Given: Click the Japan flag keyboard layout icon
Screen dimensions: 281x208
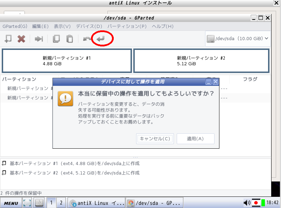Looking at the screenshot, I should click(256, 203).
